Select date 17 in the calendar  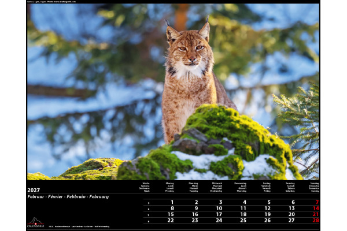(219, 214)
